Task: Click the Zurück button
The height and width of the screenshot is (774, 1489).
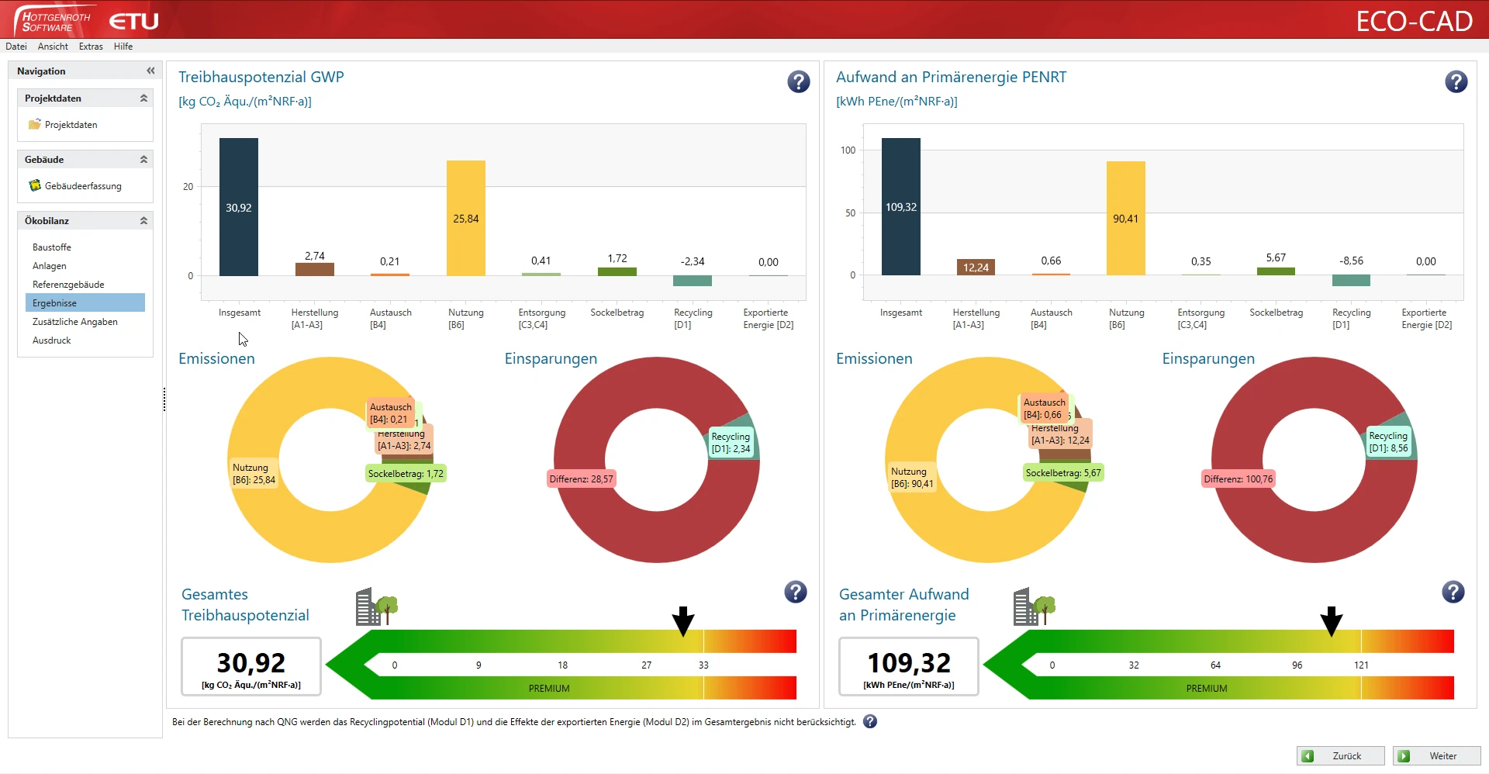Action: pyautogui.click(x=1340, y=755)
